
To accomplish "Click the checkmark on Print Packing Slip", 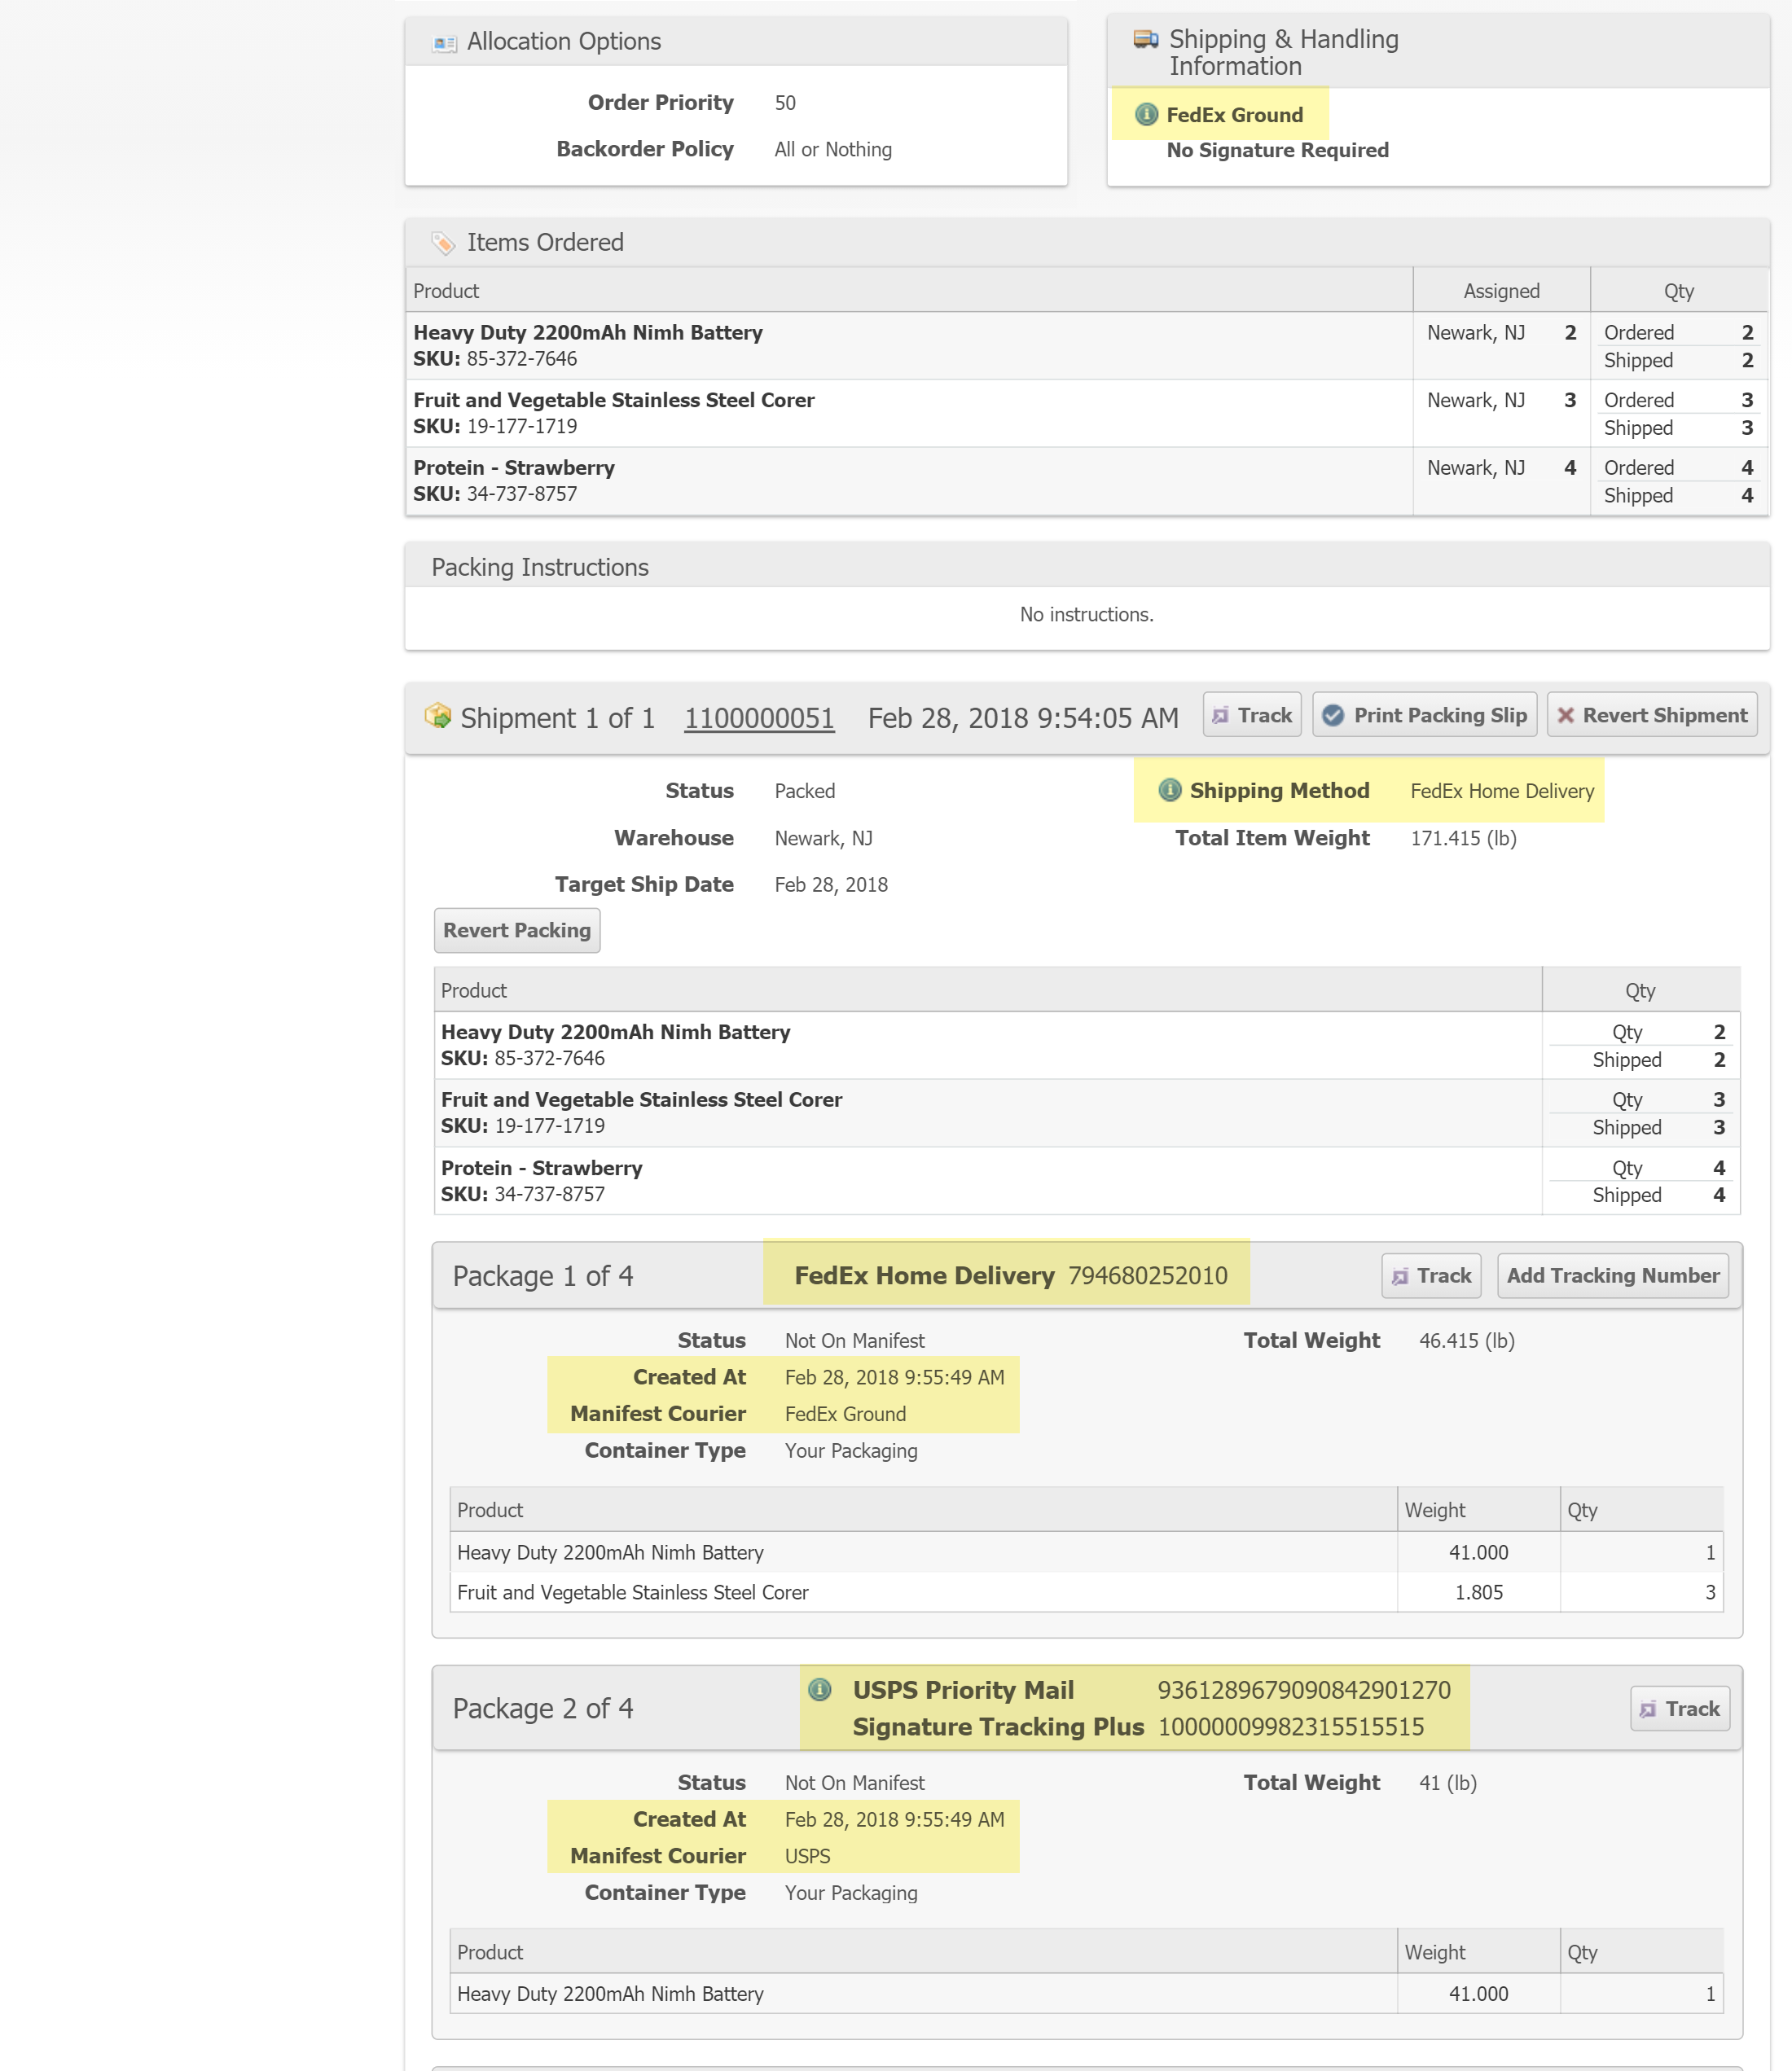I will (1332, 715).
